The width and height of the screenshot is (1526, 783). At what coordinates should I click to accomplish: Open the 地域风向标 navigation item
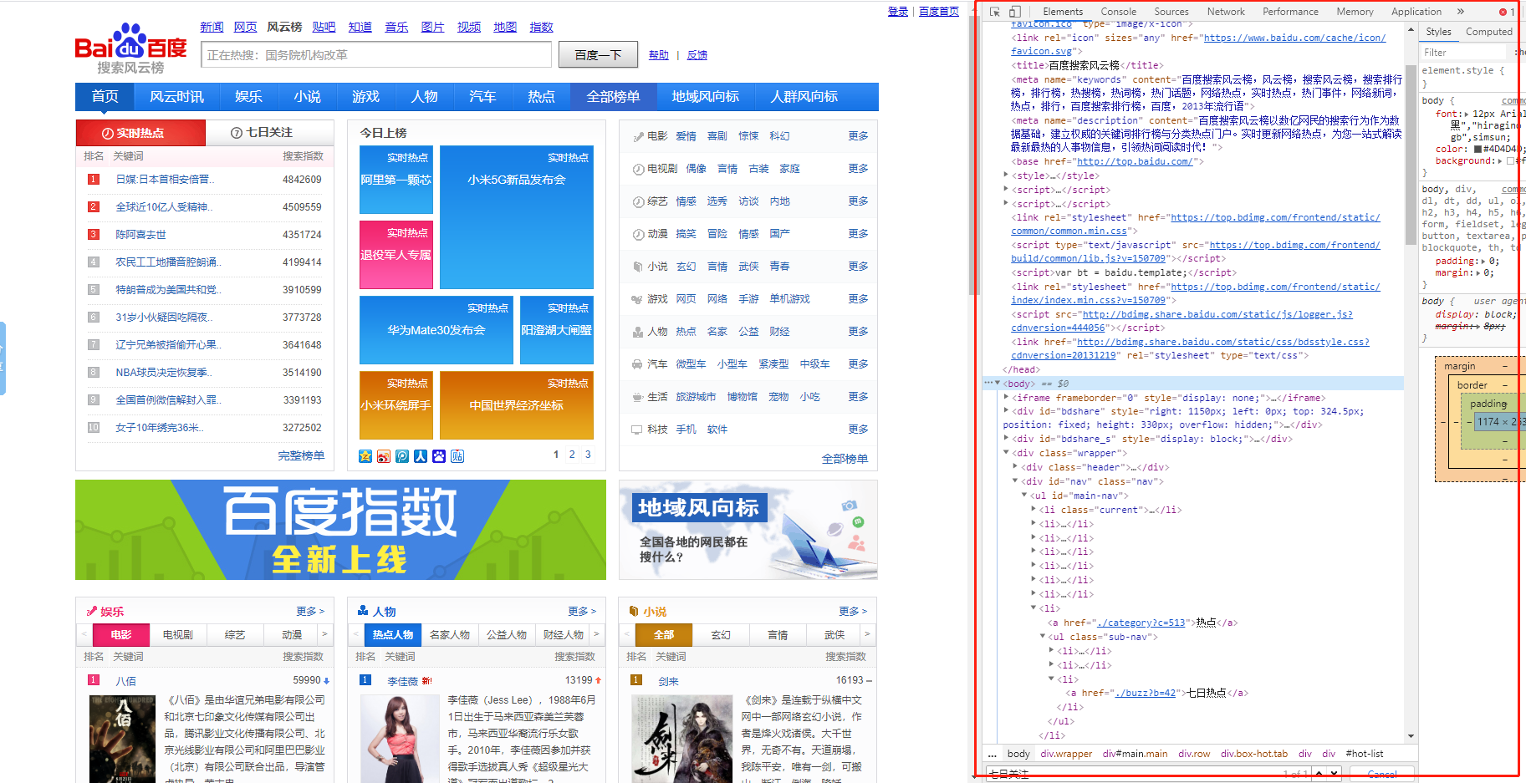[705, 97]
